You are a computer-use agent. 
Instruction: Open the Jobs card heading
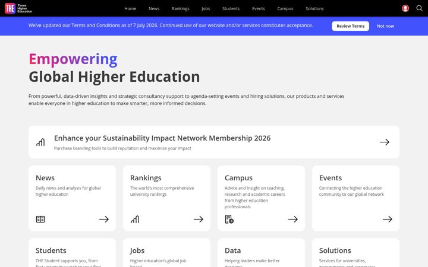click(137, 250)
